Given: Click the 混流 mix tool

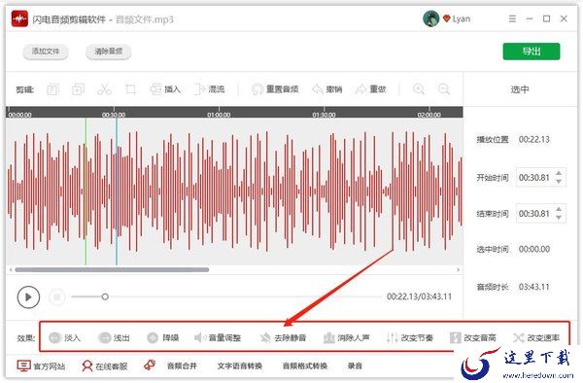Looking at the screenshot, I should (210, 89).
